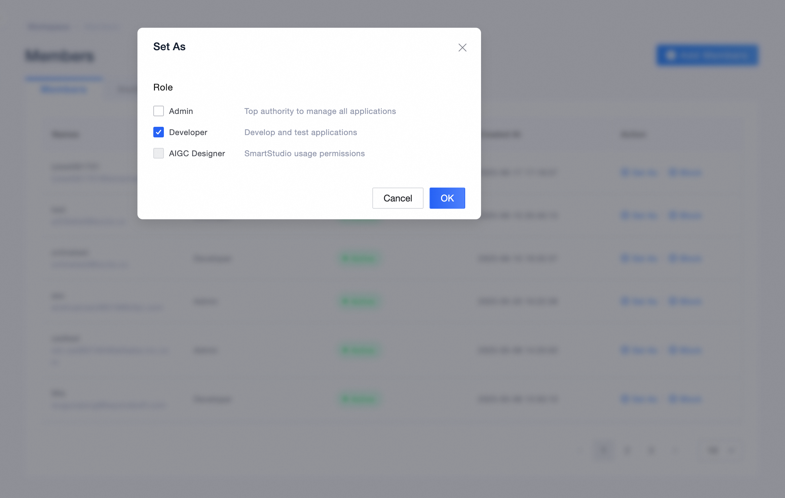Image resolution: width=785 pixels, height=498 pixels.
Task: Click the AIGC Designer label text
Action: pyautogui.click(x=197, y=154)
